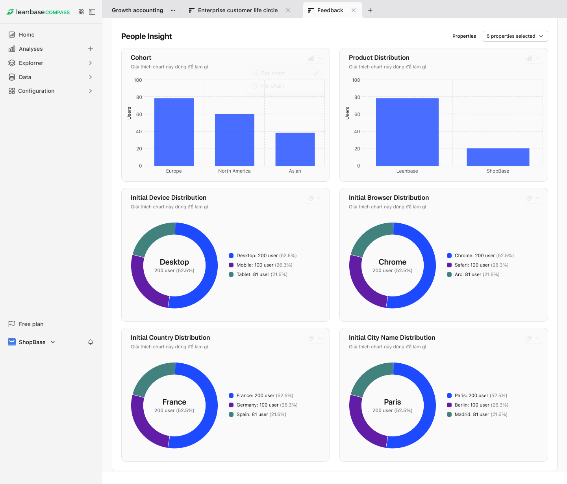Click the Home icon in sidebar
Screen dimensions: 567x484
12,35
